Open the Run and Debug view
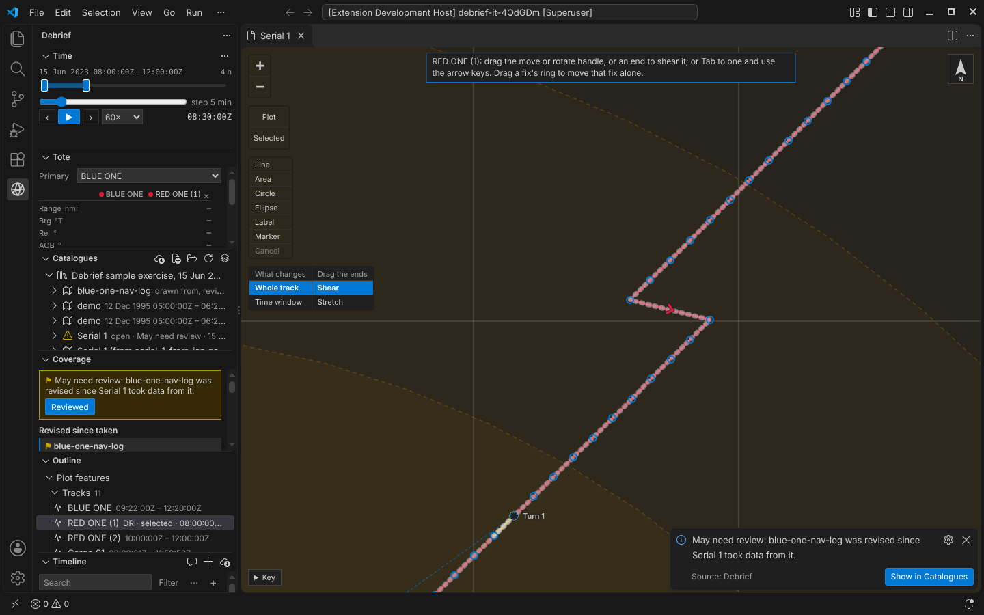Image resolution: width=984 pixels, height=615 pixels. [18, 129]
